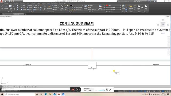Activate the Array command
The image size is (171, 96).
pos(36,10)
